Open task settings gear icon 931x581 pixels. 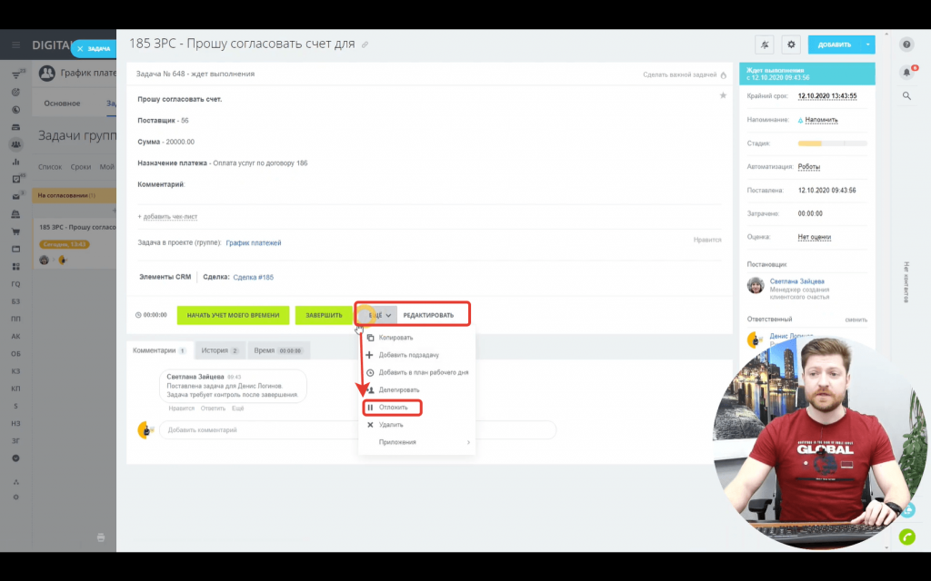(x=791, y=44)
